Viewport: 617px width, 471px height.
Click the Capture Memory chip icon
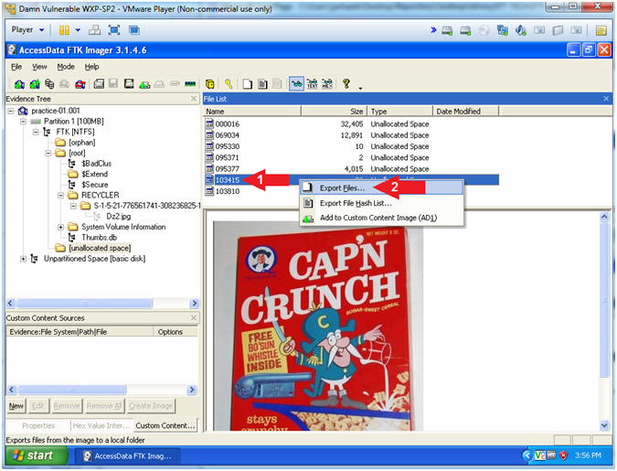190,84
